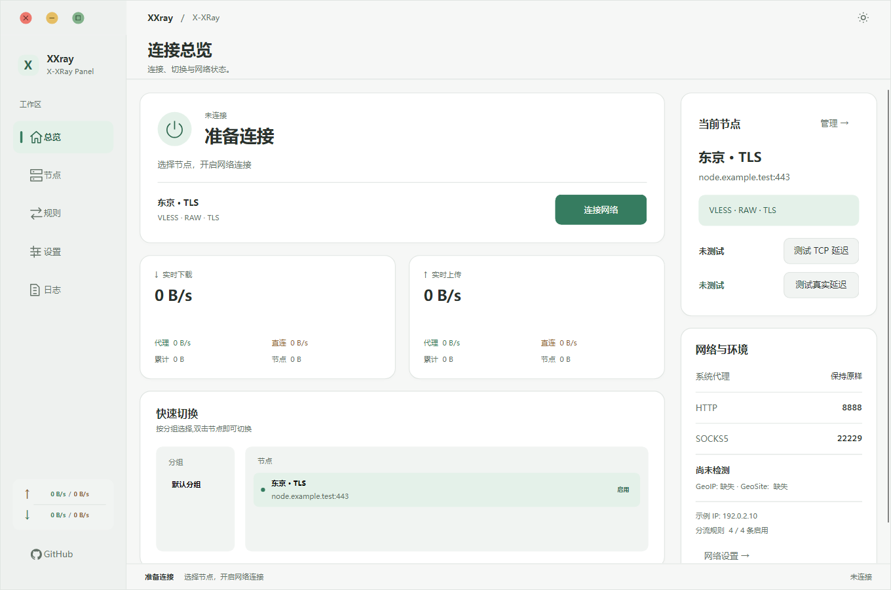Click the GeoIP: 缺失 · GeoSite: 缺失 text
This screenshot has width=891, height=590.
pyautogui.click(x=742, y=486)
